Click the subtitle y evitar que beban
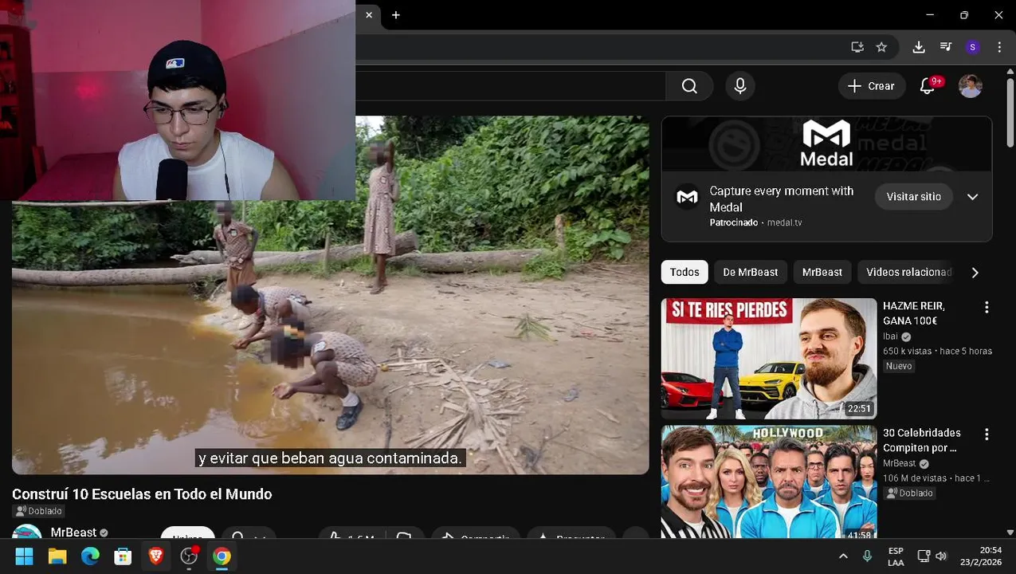 pyautogui.click(x=330, y=458)
